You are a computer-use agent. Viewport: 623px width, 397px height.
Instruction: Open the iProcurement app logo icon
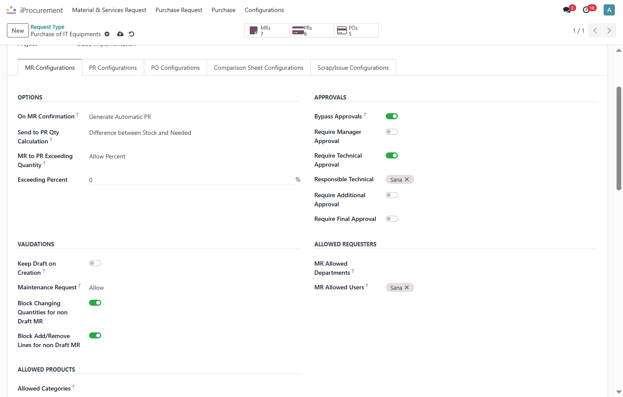coord(11,10)
